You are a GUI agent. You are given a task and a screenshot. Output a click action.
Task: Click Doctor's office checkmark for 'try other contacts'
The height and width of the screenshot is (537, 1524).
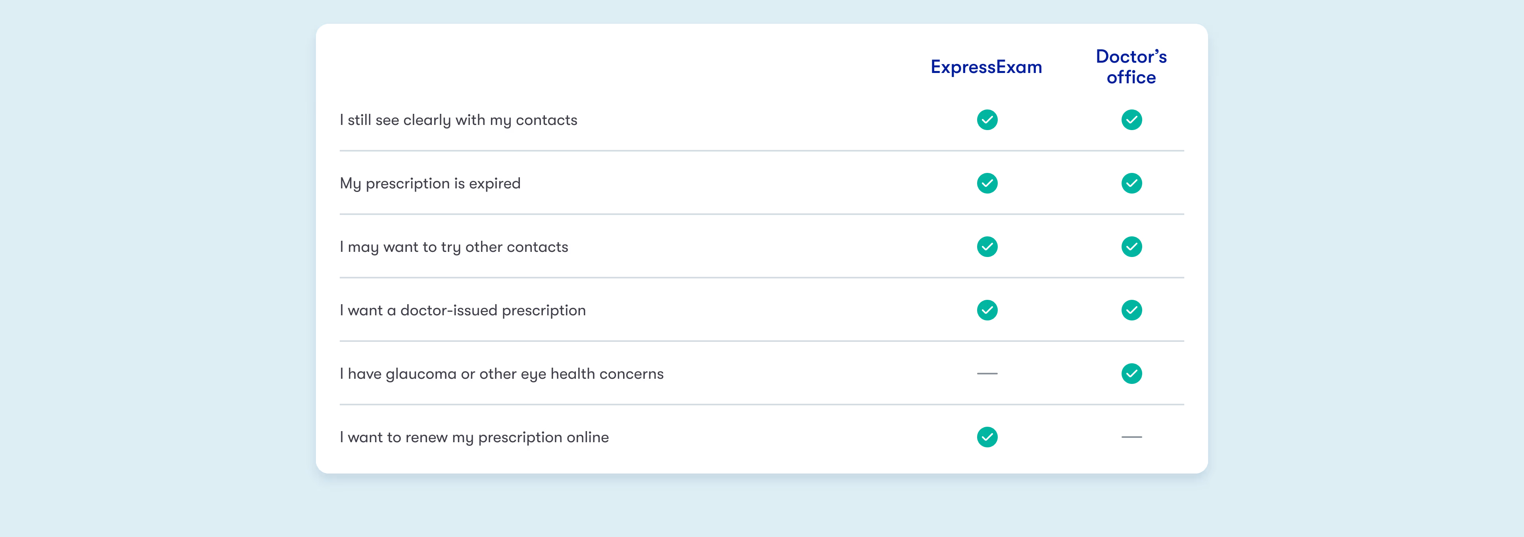coord(1131,247)
